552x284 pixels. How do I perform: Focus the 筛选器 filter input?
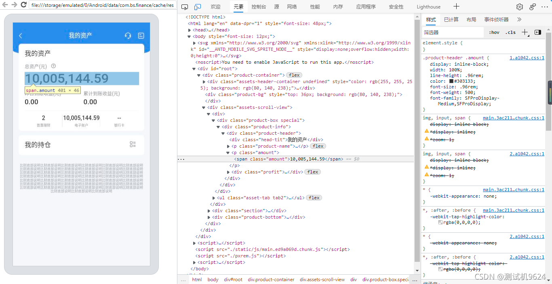point(453,32)
